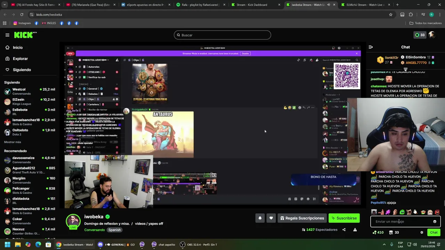Screen dimensions: 445x250
Task: Switch to the 'ELMichiJ Stream' tab
Action: click(365, 5)
